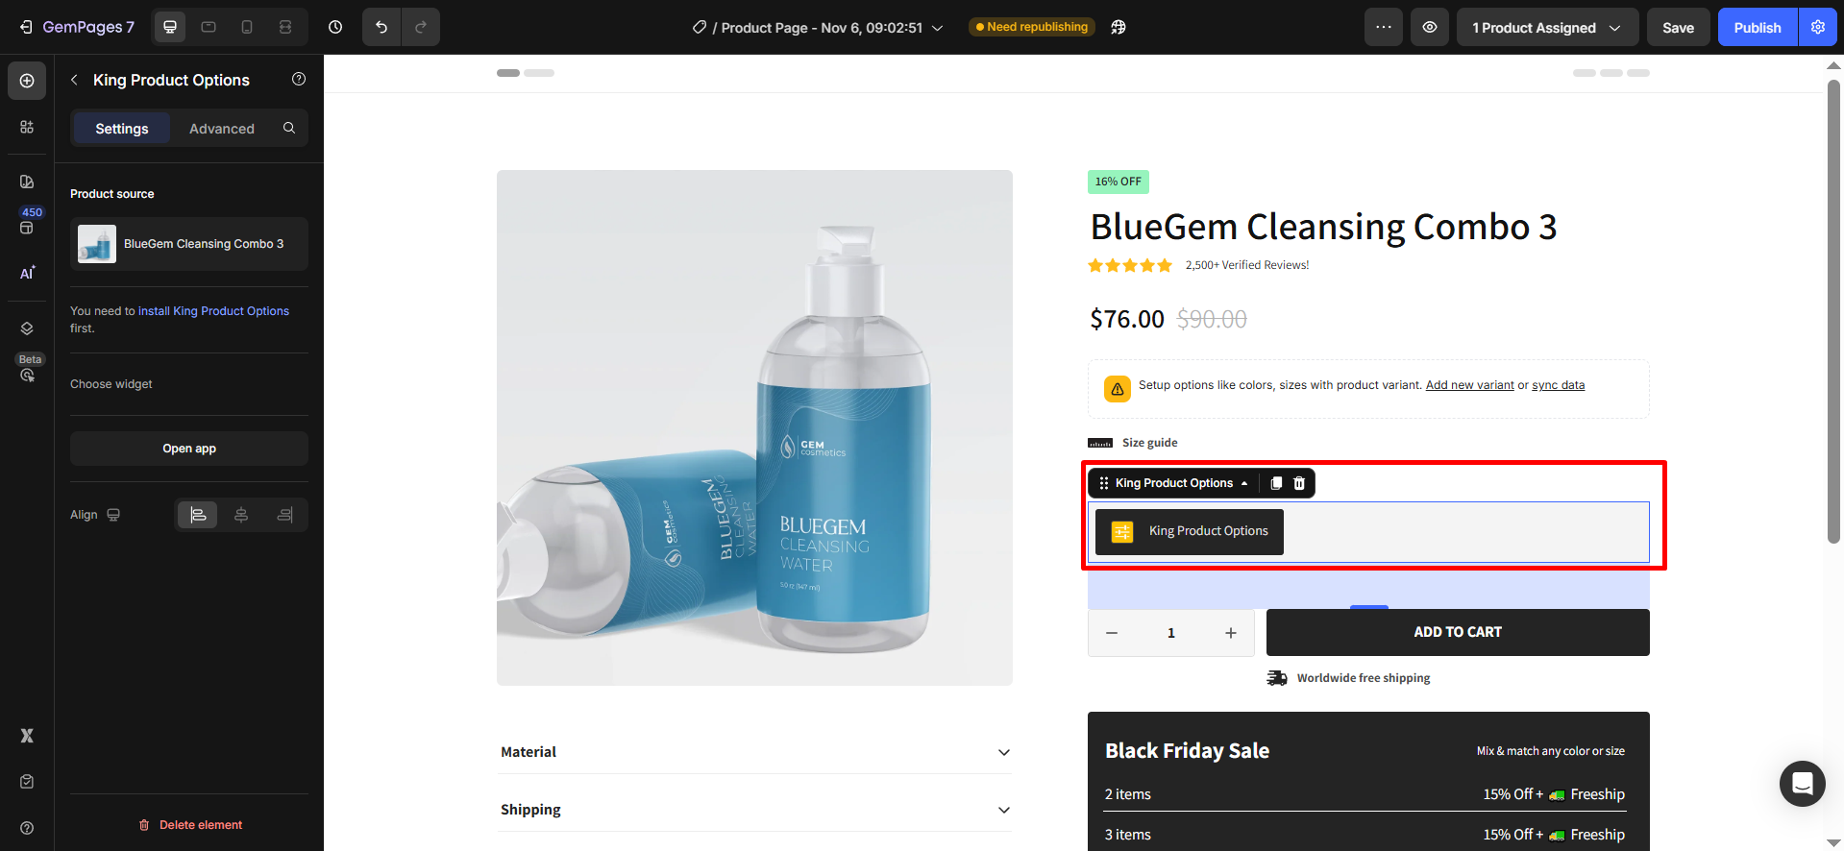Image resolution: width=1844 pixels, height=851 pixels.
Task: Delete King Product Options via trash icon
Action: point(1299,483)
